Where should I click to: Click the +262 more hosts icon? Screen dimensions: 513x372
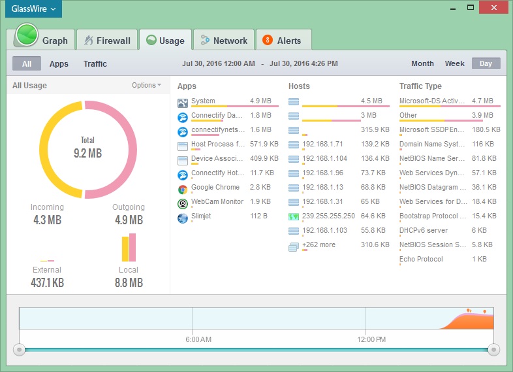(294, 246)
